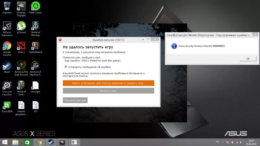Viewport: 260px width, 146px height.
Task: Click the RU language indicator in tray
Action: (217, 142)
